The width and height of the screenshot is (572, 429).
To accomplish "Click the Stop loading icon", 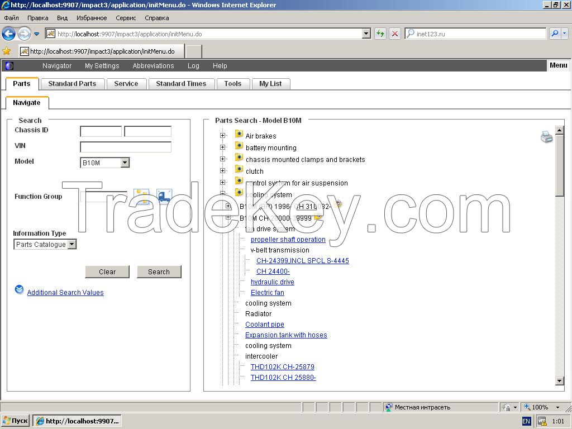I will (x=395, y=34).
